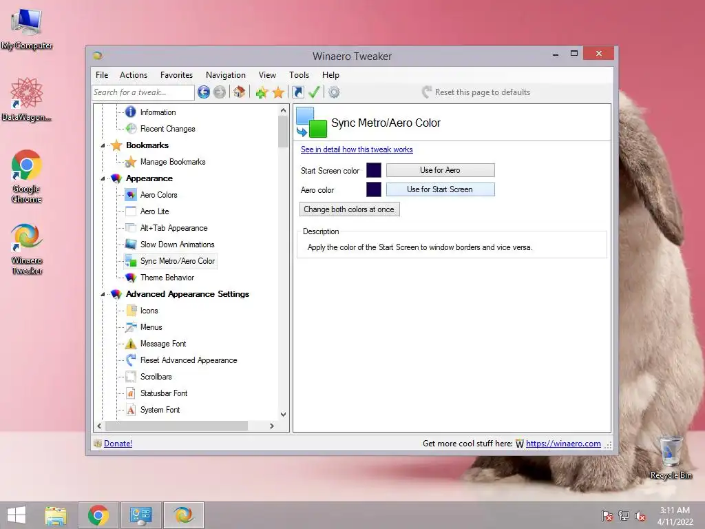Open bookmarks via the orange star icon
Image resolution: width=705 pixels, height=529 pixels.
coord(278,92)
